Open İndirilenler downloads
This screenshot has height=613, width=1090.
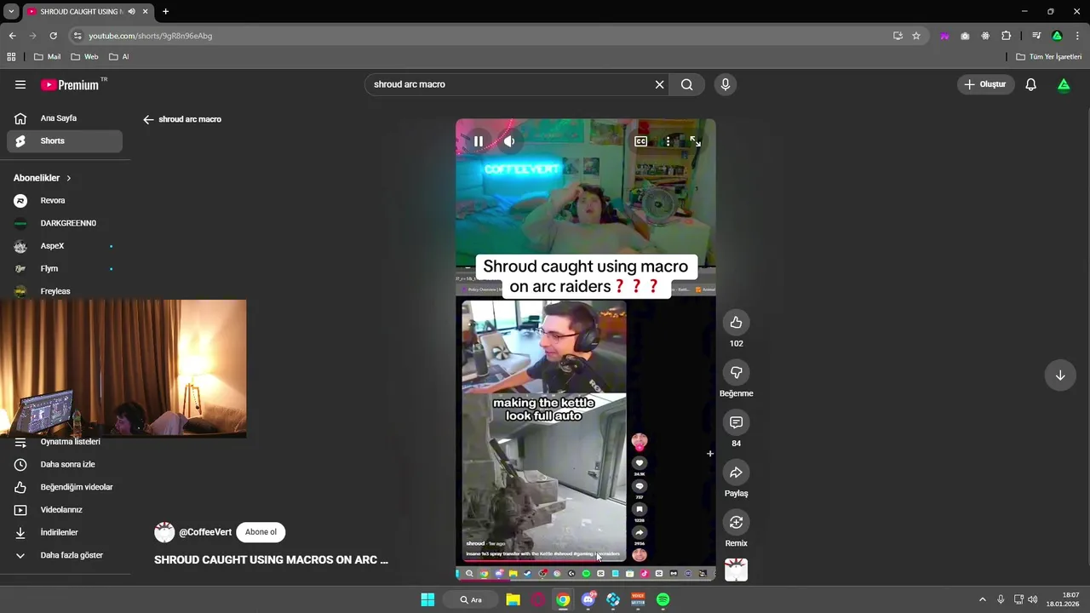pos(65,533)
